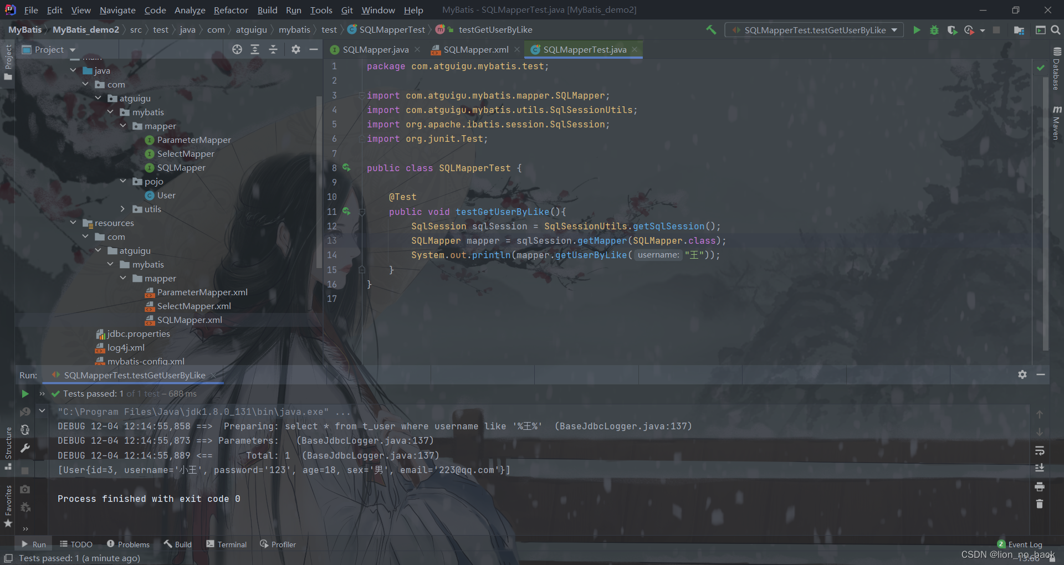Expand the utils package
Viewport: 1064px width, 565px height.
(x=123, y=209)
